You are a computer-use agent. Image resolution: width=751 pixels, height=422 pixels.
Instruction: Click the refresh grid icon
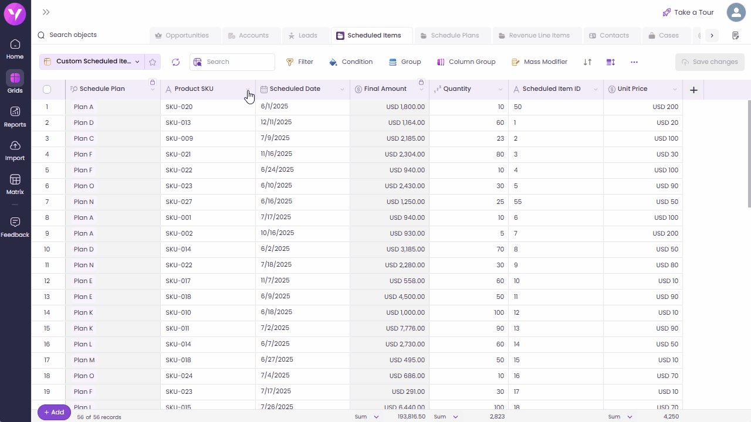[x=176, y=62]
